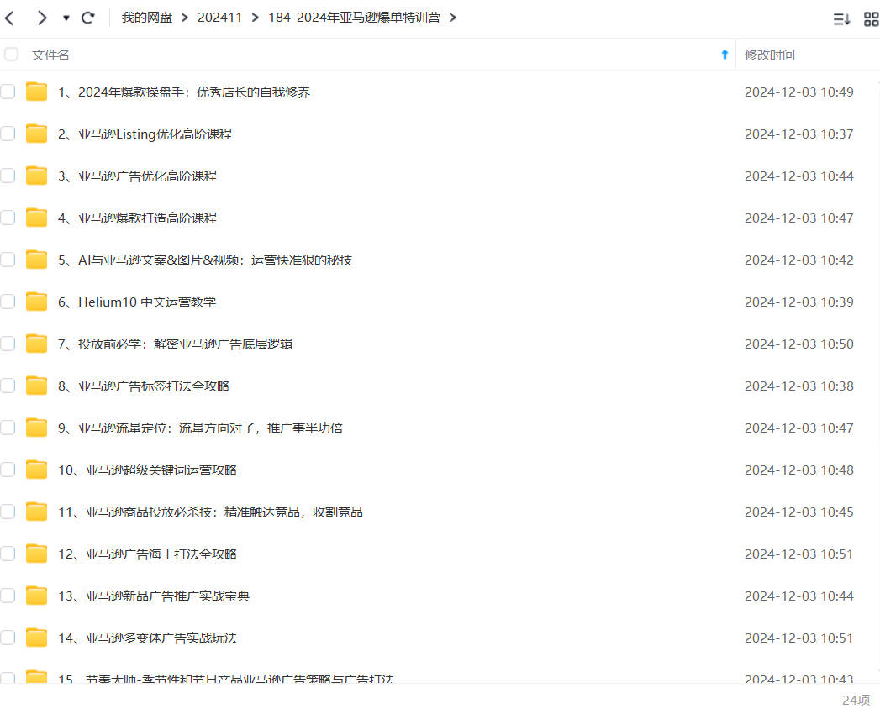Open 10、亚马逊超级关键词运营攻略 folder name

pyautogui.click(x=148, y=470)
